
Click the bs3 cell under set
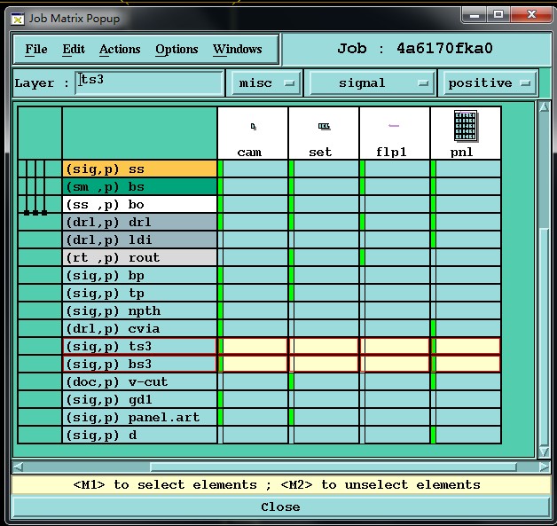click(x=324, y=364)
